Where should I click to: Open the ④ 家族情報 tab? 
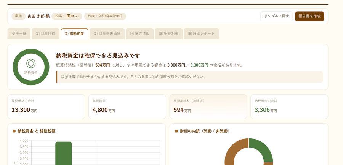click(x=140, y=33)
